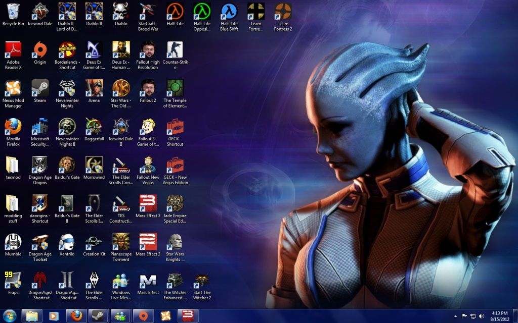The width and height of the screenshot is (518, 323).
Task: Launch the Start The Witcher 2 shortcut
Action: coord(202,280)
